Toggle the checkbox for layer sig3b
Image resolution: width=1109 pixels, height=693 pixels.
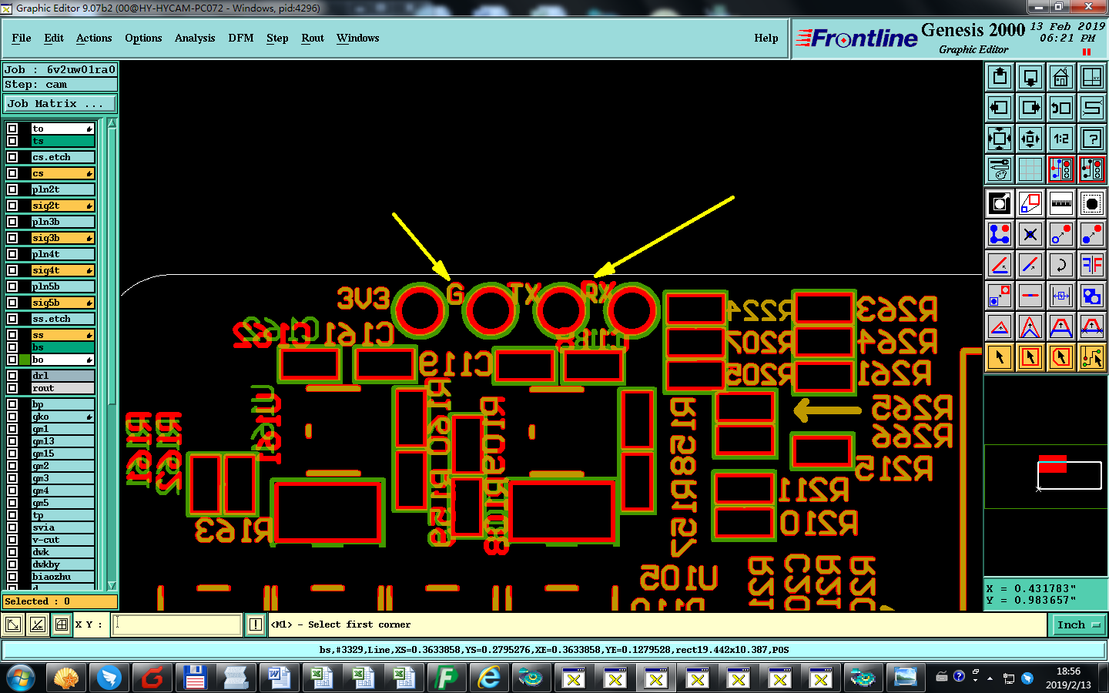click(12, 238)
